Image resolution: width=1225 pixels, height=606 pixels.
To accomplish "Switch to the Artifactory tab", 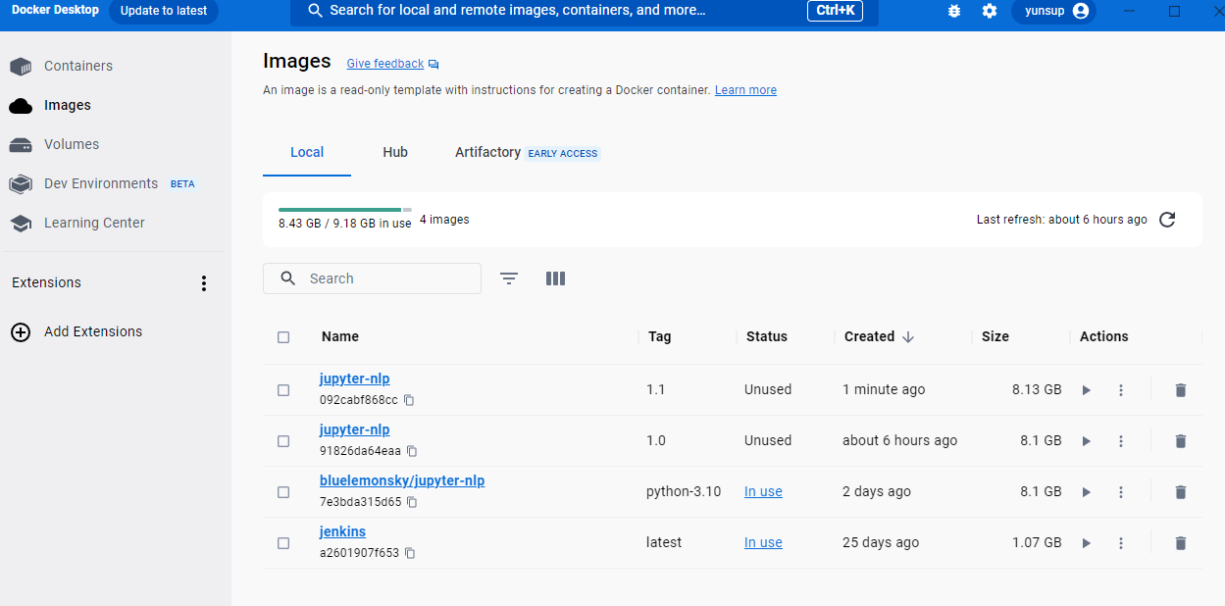I will (528, 153).
